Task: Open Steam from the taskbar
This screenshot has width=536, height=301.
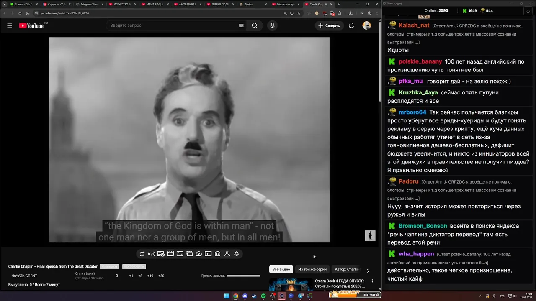Action: point(254,296)
